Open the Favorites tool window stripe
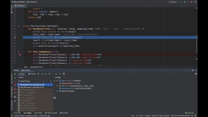This screenshot has height=117, width=208. [x=12, y=105]
